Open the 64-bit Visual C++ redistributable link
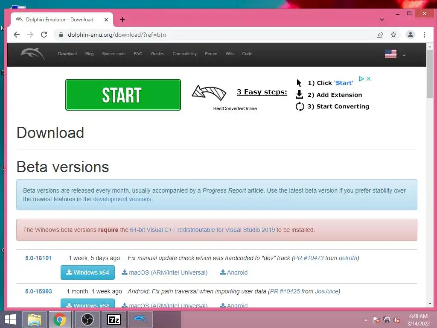The image size is (437, 328). 202,230
